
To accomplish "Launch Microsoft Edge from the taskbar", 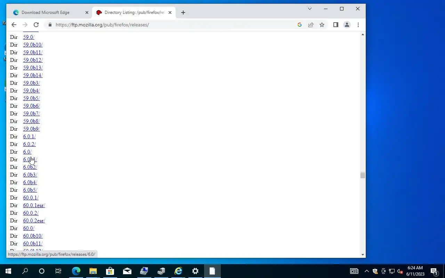I will 76,271.
